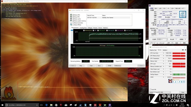This screenshot has width=191, height=107.
Task: Switch to the Clocks tab
Action: [x=100, y=28]
